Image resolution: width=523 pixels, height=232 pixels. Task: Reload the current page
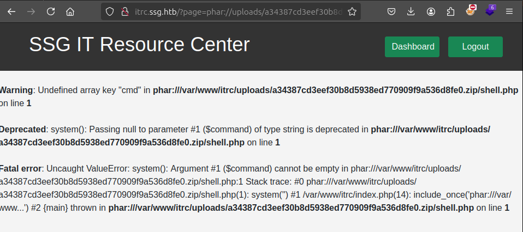(51, 11)
